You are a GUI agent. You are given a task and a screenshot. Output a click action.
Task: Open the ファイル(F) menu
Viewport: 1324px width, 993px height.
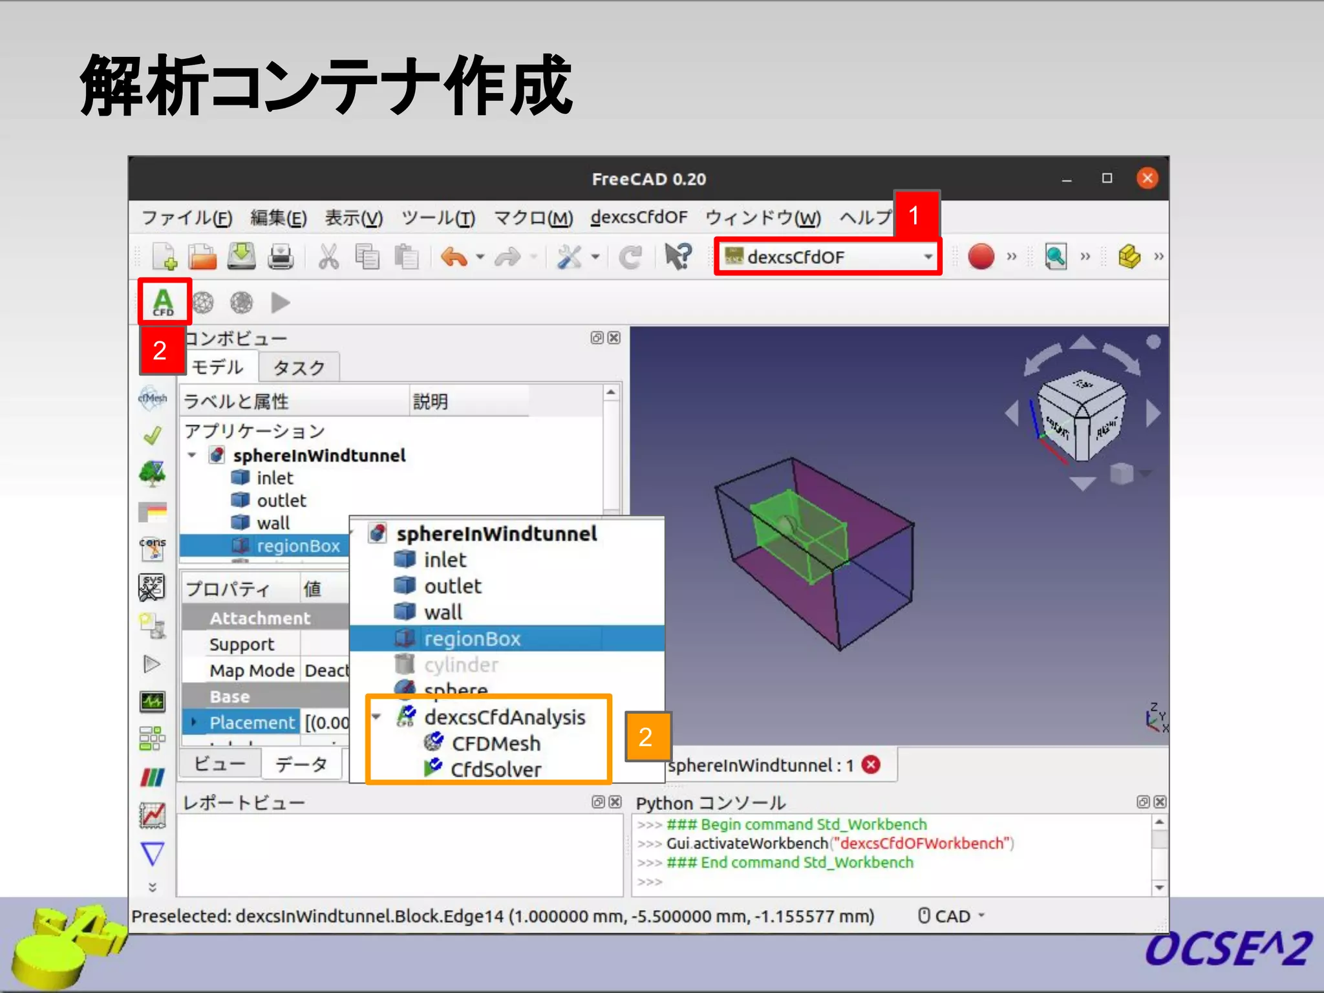coord(186,218)
